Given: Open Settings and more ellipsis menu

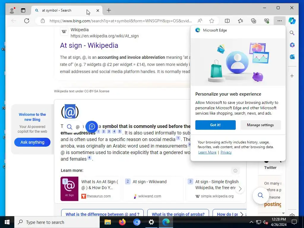Looking at the screenshot, I should [279, 21].
